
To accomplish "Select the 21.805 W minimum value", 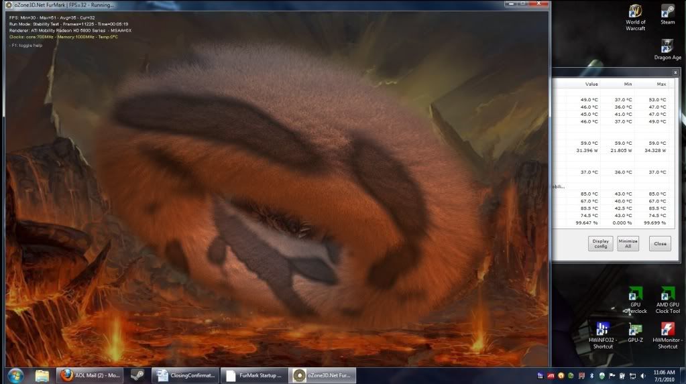I will [x=621, y=151].
